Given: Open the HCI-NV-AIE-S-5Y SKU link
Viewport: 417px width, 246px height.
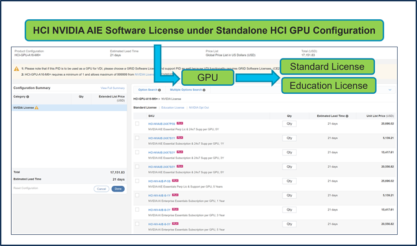Looking at the screenshot, I should 159,224.
